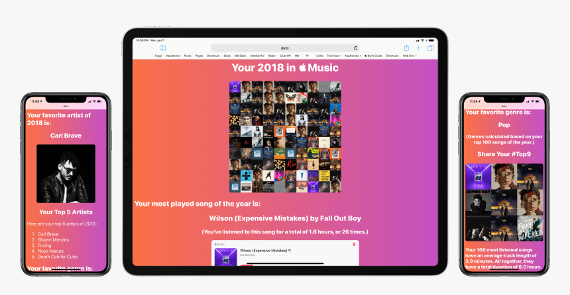Tap the left iPhone address bar
Screen dimensions: 570x295
(x=66, y=106)
